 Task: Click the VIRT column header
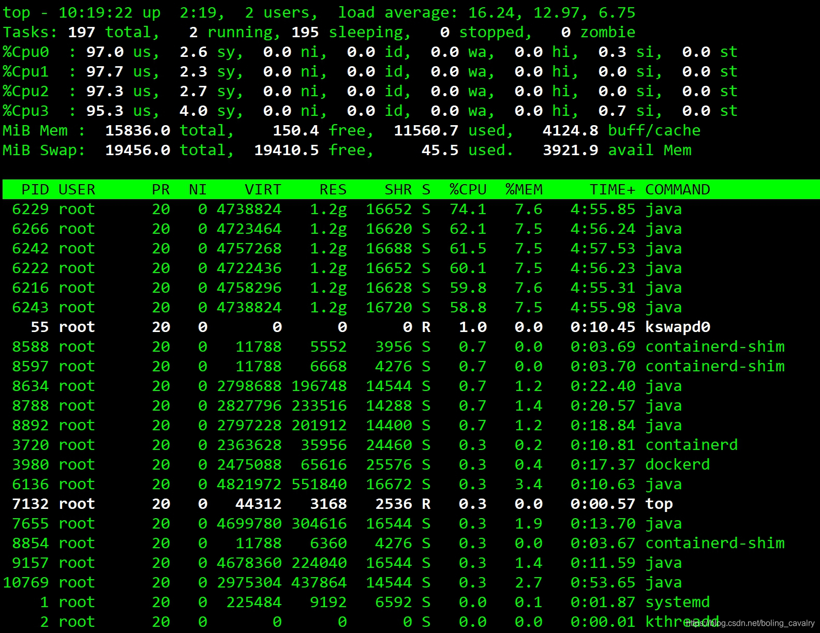263,190
